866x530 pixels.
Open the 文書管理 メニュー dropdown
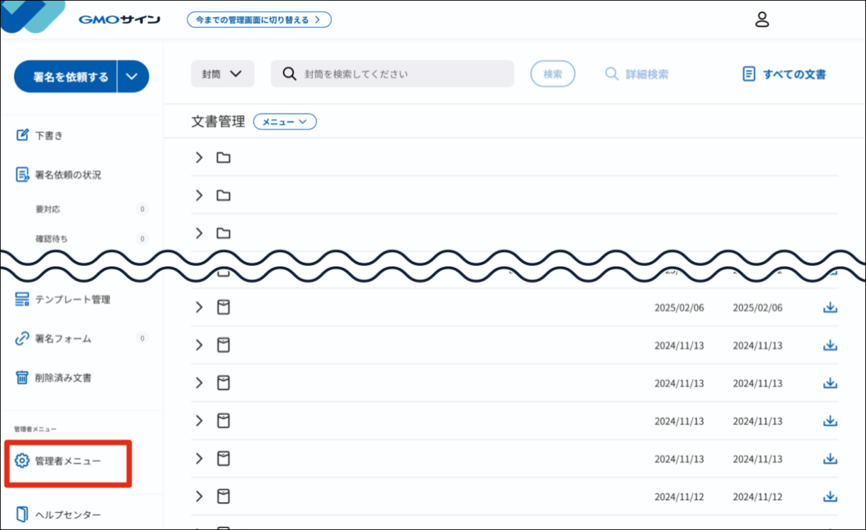[285, 122]
